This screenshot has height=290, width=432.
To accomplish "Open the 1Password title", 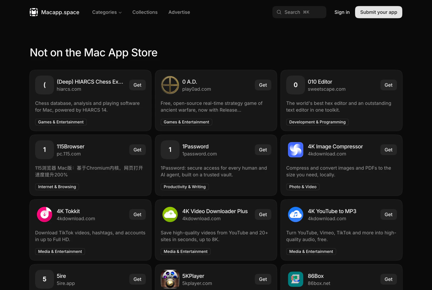I will (195, 146).
